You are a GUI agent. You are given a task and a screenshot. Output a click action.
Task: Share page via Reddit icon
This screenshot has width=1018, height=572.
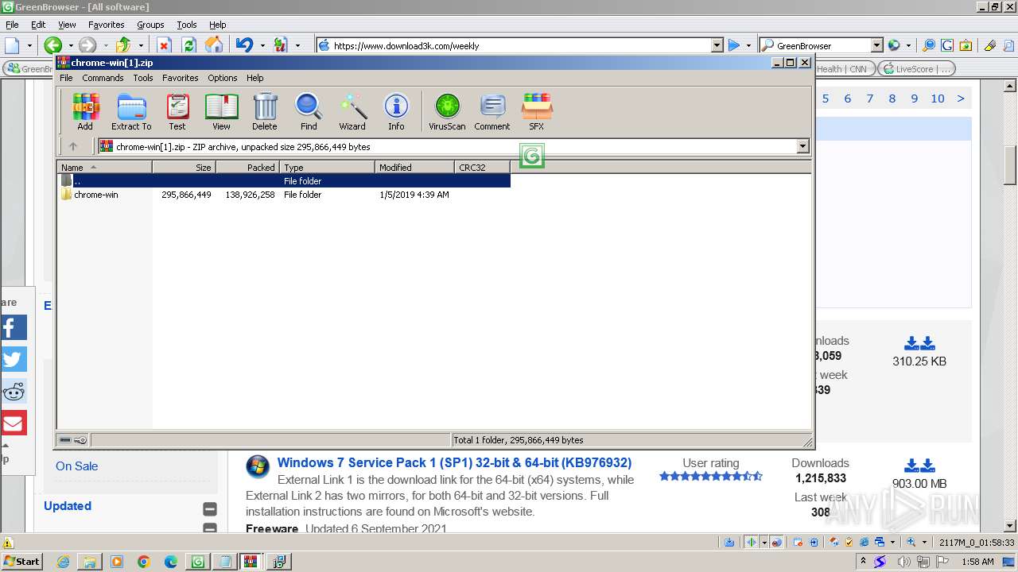(x=14, y=391)
